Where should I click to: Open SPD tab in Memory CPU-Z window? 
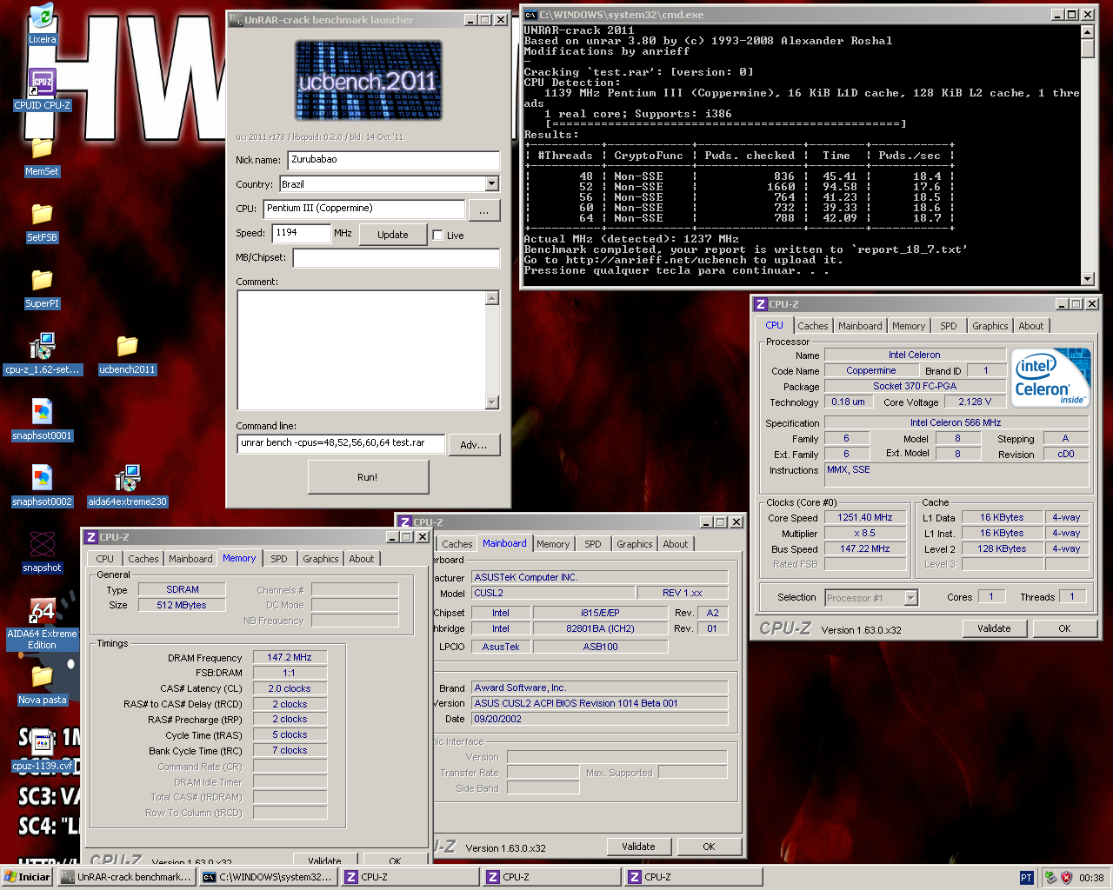(279, 559)
